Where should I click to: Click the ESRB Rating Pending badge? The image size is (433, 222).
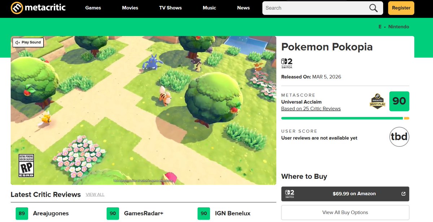click(26, 166)
